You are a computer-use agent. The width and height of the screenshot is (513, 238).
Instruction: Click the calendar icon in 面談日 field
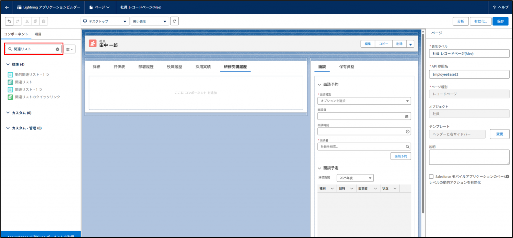407,116
